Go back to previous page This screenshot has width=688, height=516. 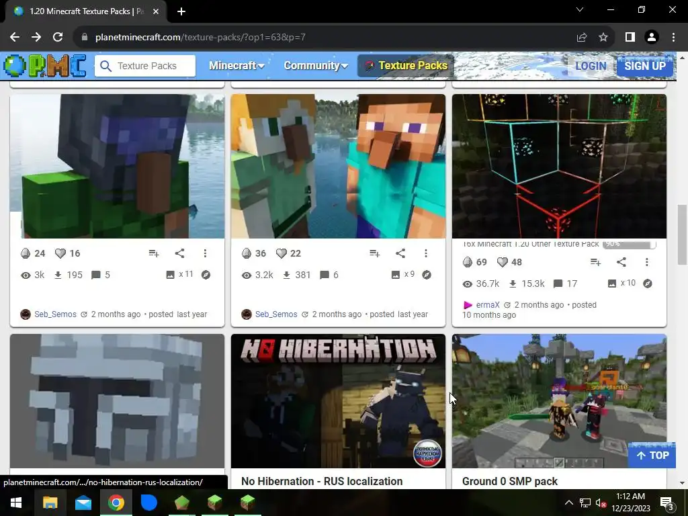tap(15, 38)
